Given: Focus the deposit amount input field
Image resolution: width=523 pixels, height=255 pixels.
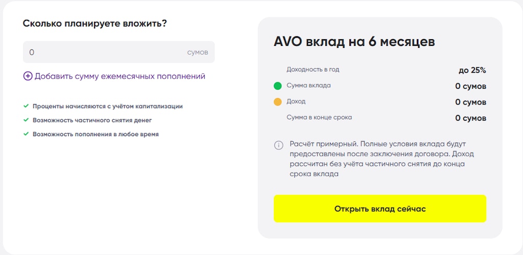Looking at the screenshot, I should [x=102, y=52].
